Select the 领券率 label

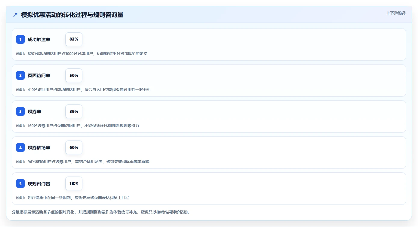point(34,111)
